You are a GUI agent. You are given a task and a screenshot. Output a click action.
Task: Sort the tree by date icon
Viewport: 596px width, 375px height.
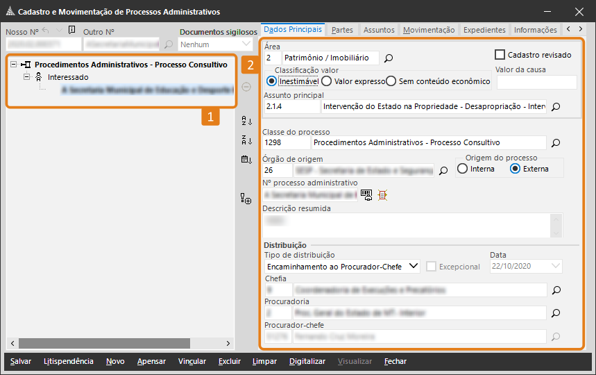coord(246,160)
